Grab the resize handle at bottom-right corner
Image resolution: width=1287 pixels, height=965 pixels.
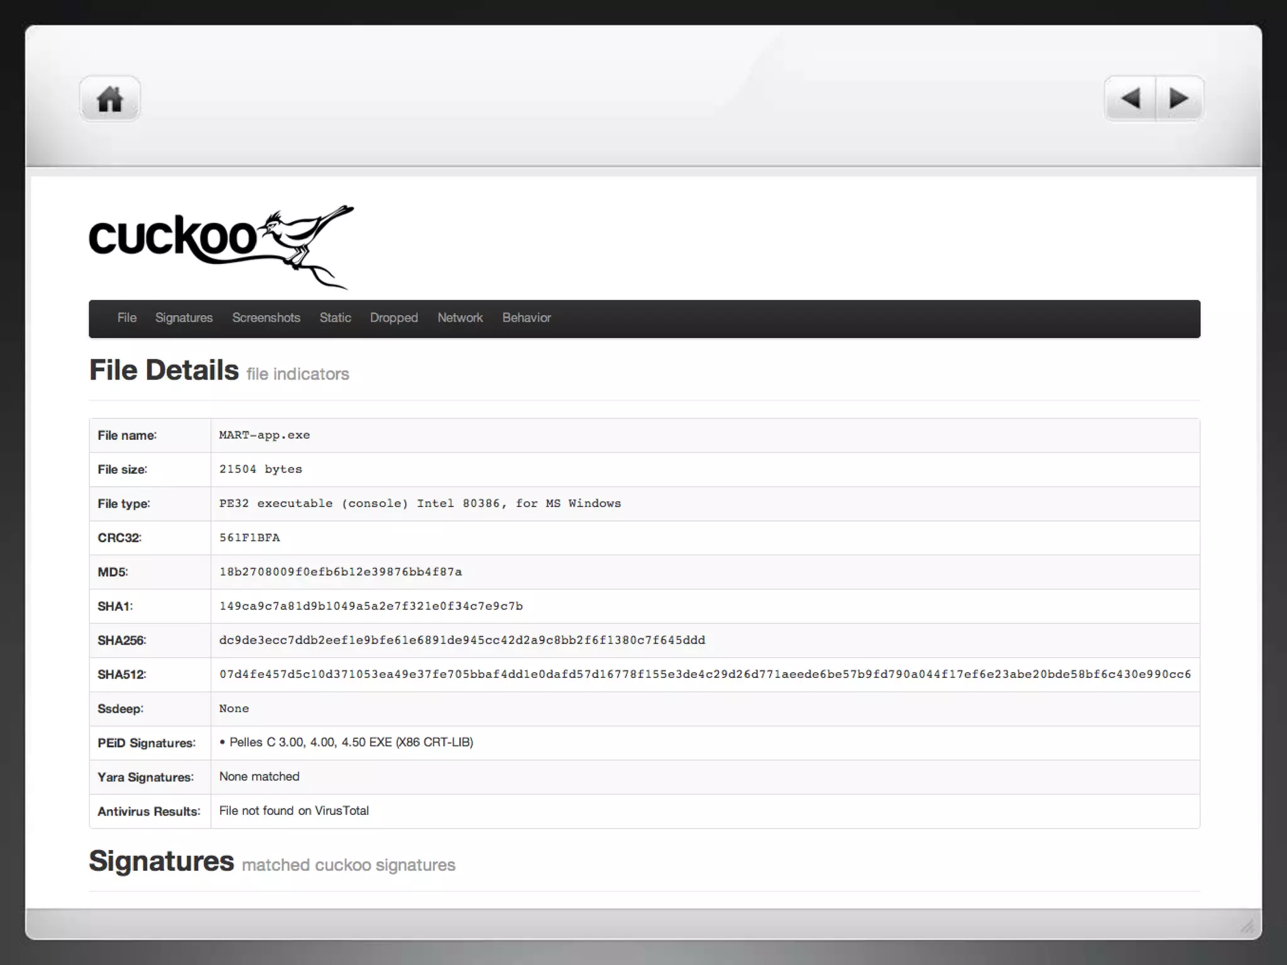pyautogui.click(x=1247, y=926)
